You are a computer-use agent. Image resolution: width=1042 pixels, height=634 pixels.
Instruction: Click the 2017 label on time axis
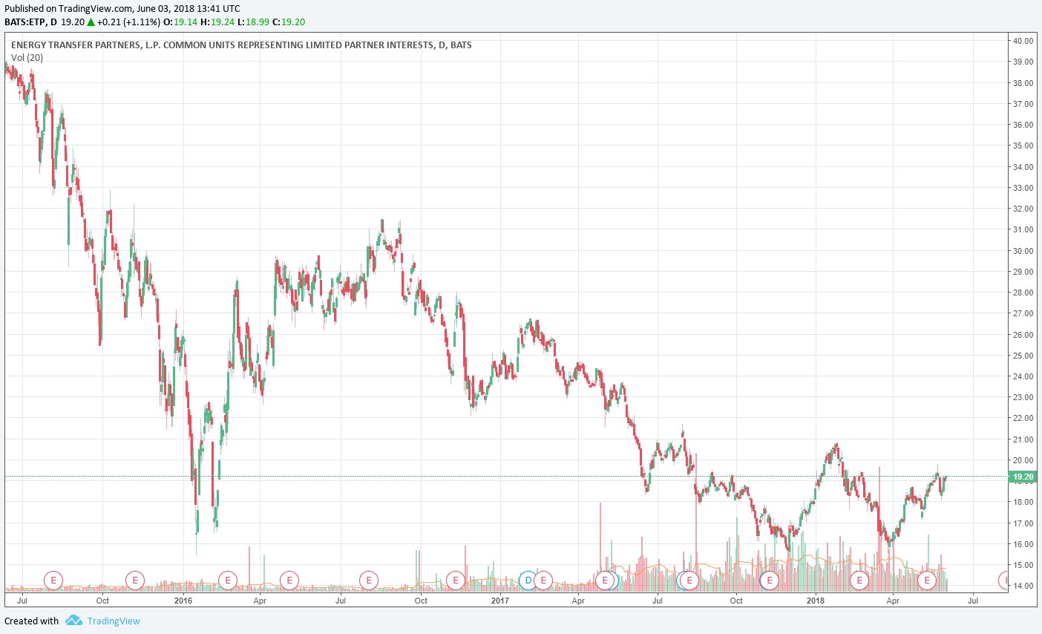500,601
